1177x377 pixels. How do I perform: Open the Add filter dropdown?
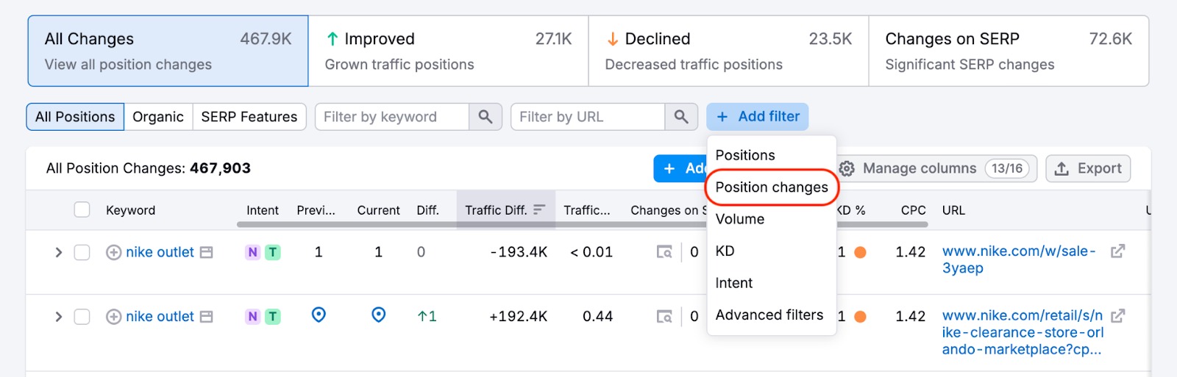[757, 117]
